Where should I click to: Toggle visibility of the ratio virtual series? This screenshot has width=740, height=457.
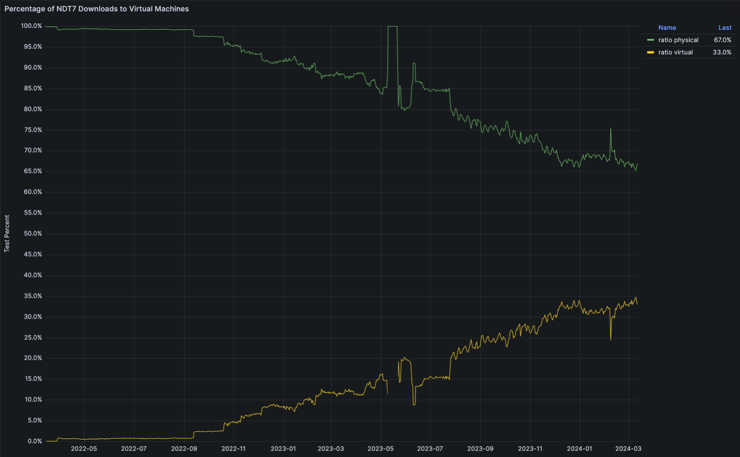(x=675, y=52)
